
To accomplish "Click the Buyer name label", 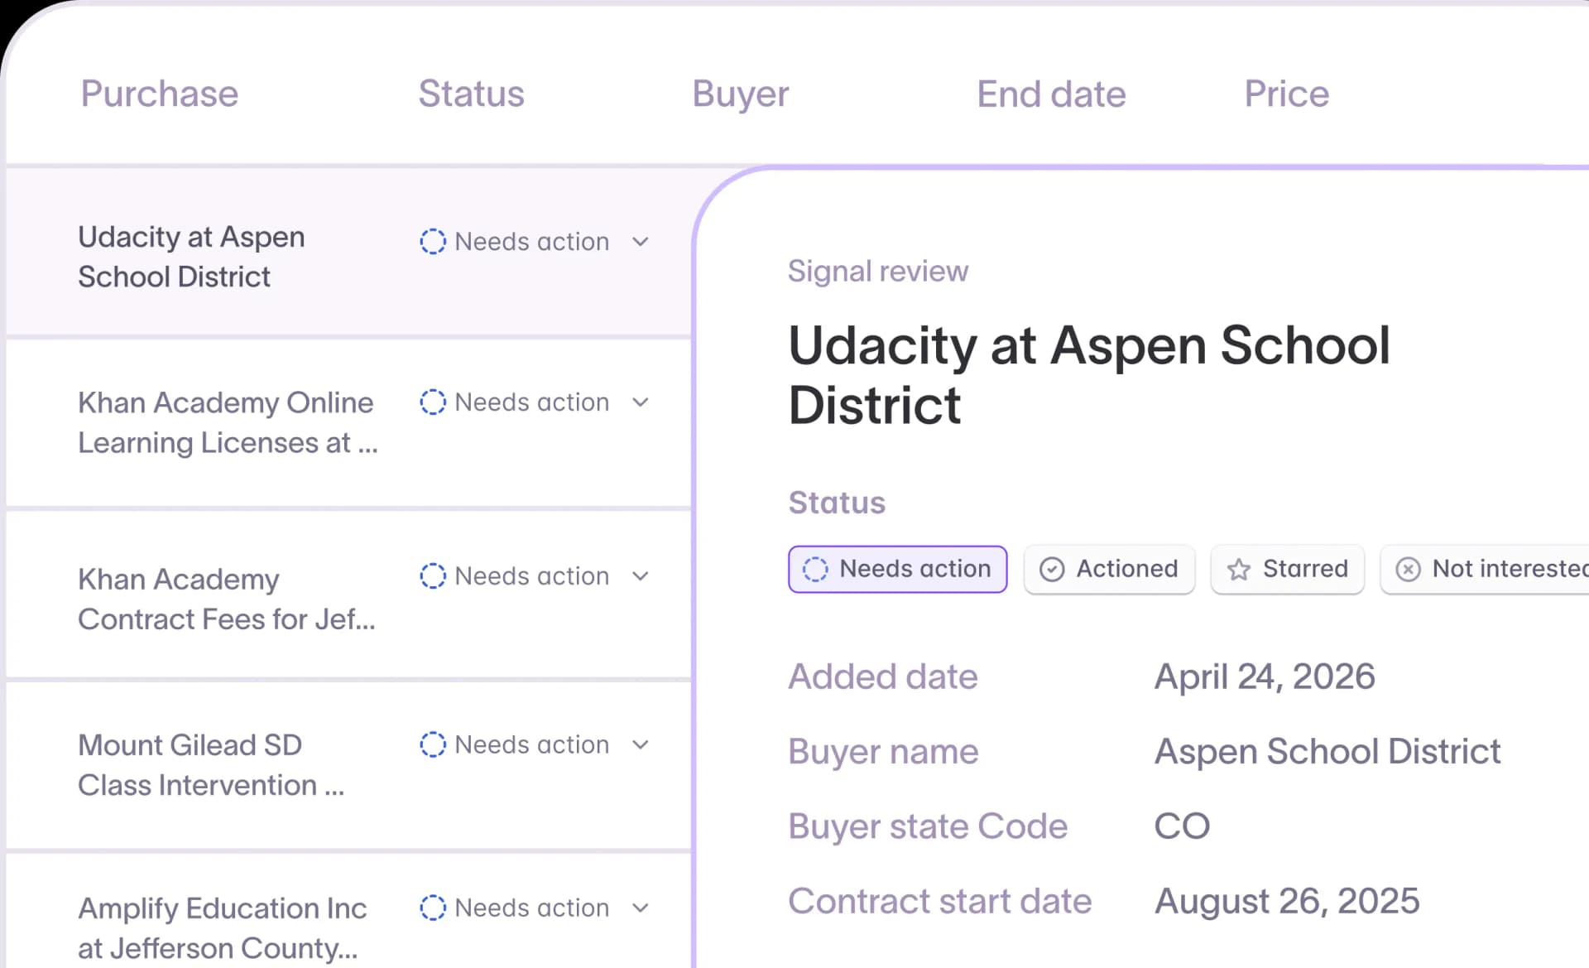I will coord(882,752).
